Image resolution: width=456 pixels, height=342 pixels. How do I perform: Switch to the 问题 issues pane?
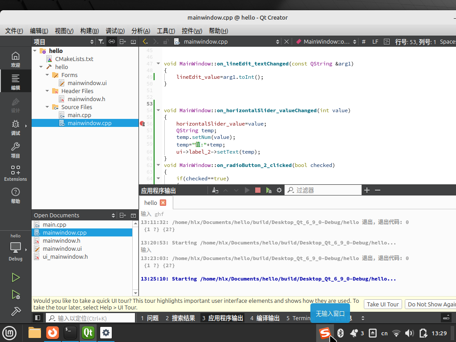point(150,318)
